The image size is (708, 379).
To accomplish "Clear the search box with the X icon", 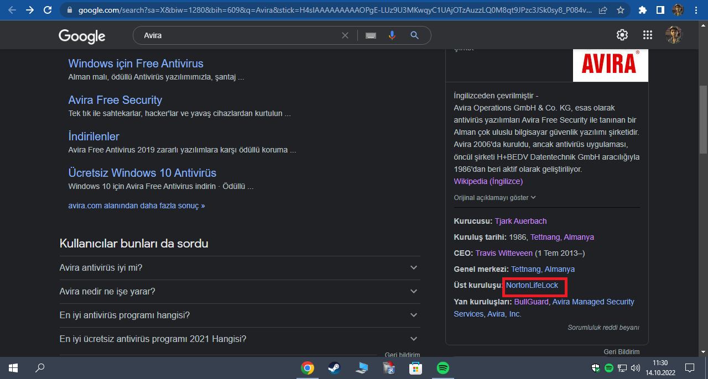I will tap(345, 35).
